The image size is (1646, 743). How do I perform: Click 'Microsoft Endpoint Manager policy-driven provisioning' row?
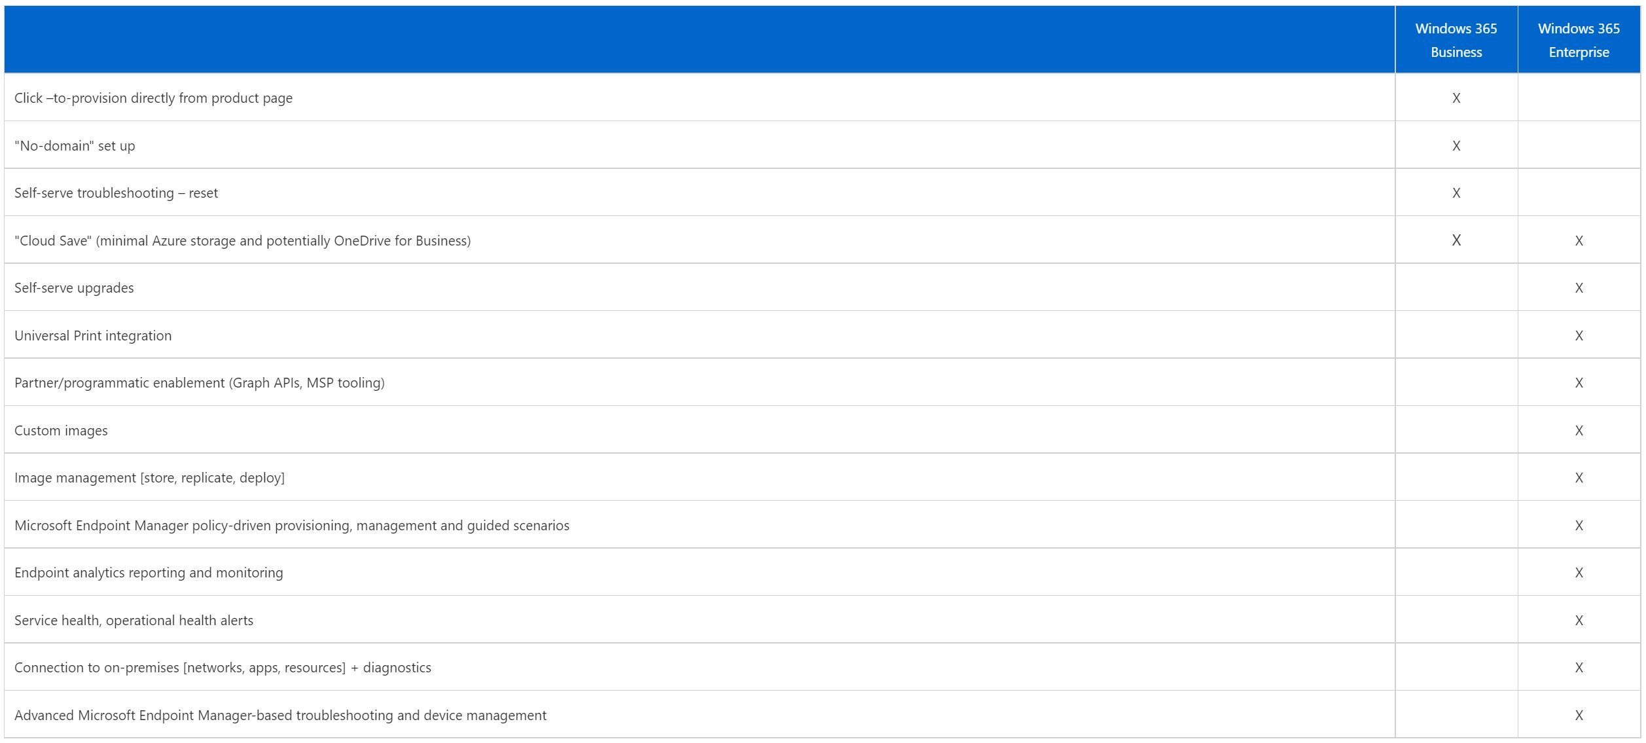[x=292, y=526]
